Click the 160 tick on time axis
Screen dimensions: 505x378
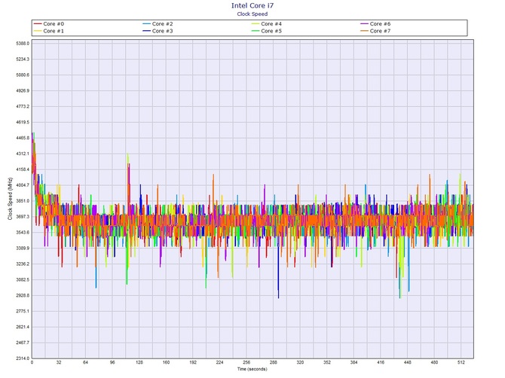[x=166, y=362]
